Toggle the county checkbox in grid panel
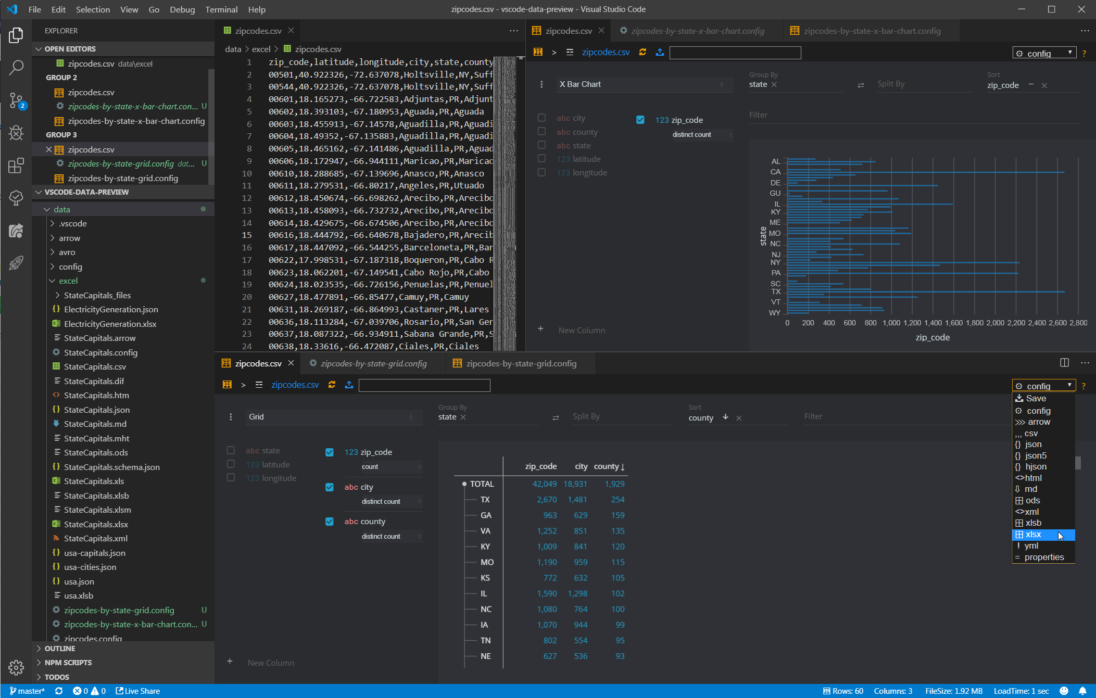 pos(330,522)
